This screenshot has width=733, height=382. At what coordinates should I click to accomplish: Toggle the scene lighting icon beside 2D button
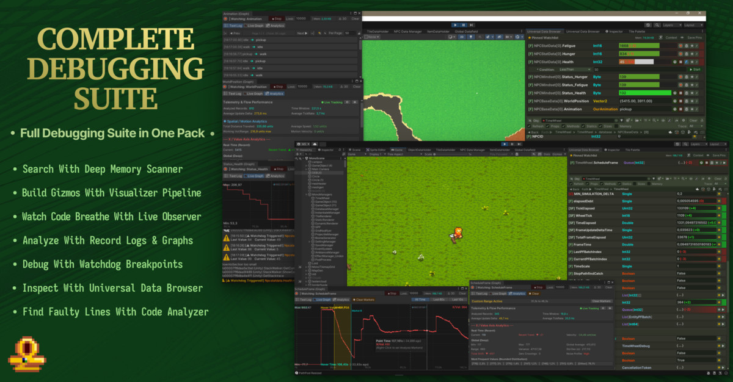coord(471,37)
